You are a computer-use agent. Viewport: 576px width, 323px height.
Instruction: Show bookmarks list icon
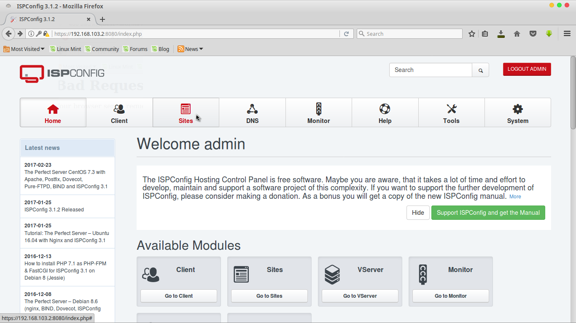pyautogui.click(x=485, y=34)
